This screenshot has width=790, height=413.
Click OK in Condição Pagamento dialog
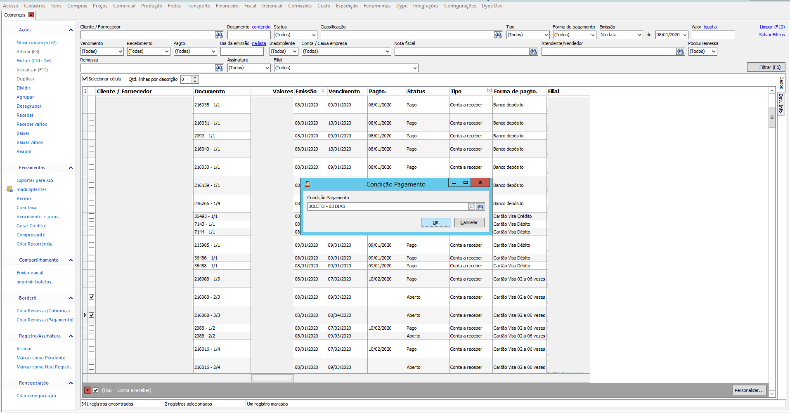(436, 222)
